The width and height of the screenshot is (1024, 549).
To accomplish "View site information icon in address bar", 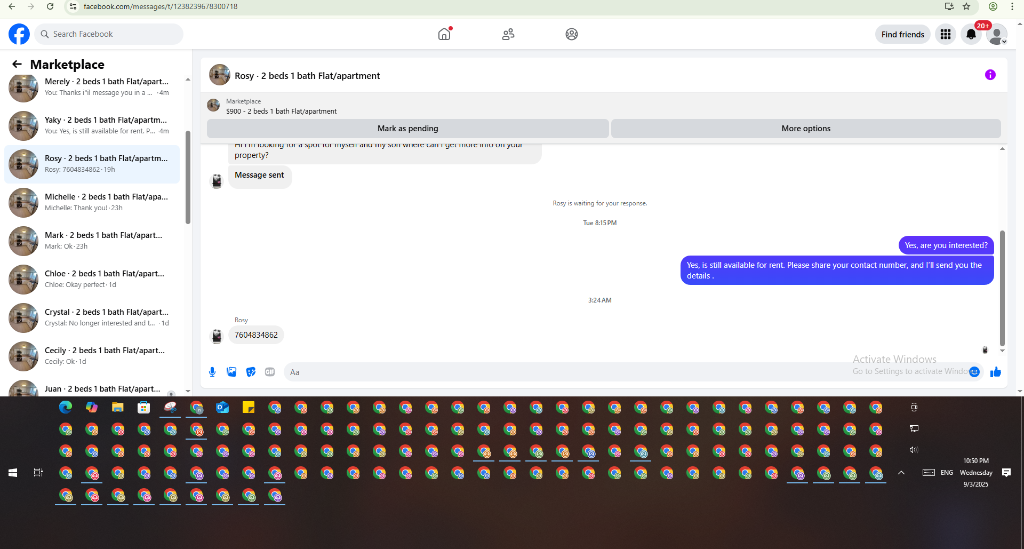I will click(x=73, y=6).
